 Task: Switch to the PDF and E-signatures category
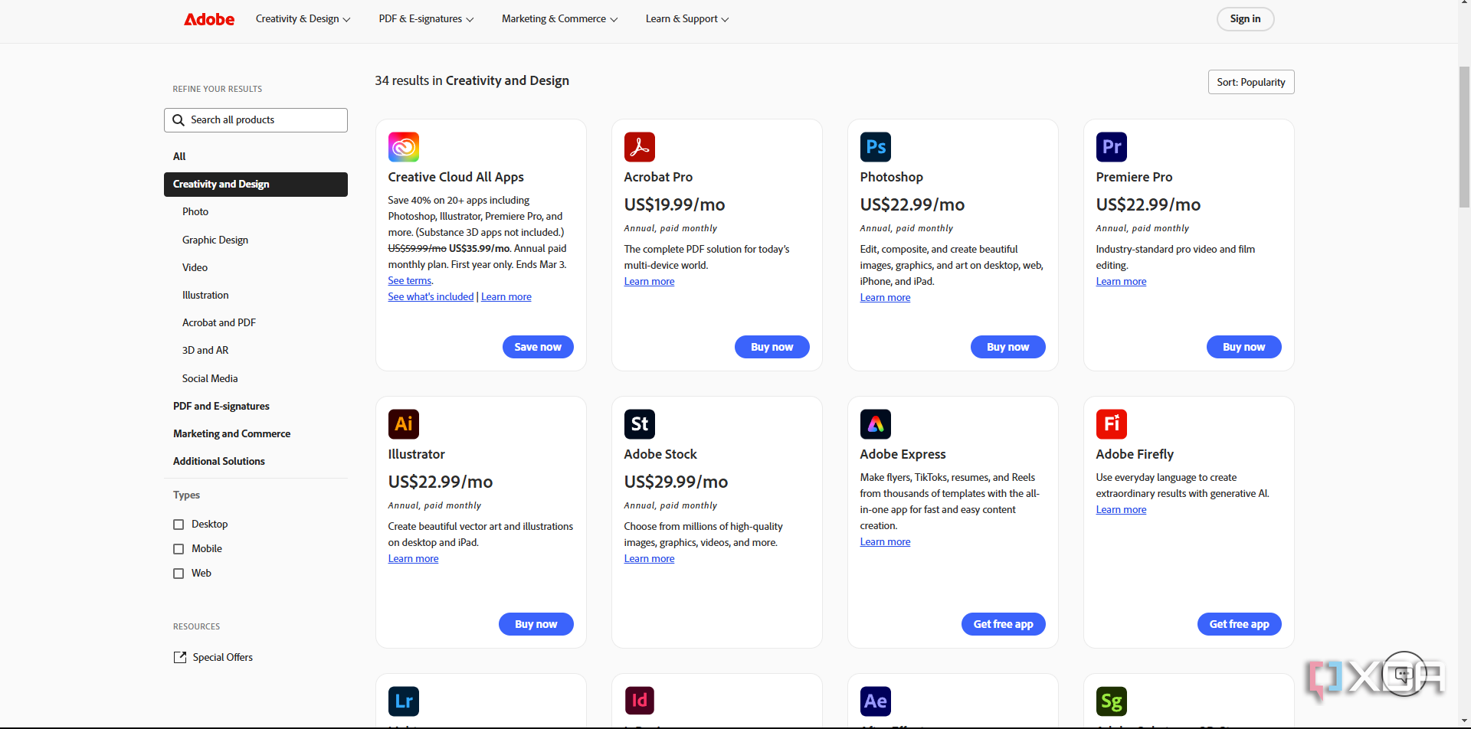[x=221, y=406]
